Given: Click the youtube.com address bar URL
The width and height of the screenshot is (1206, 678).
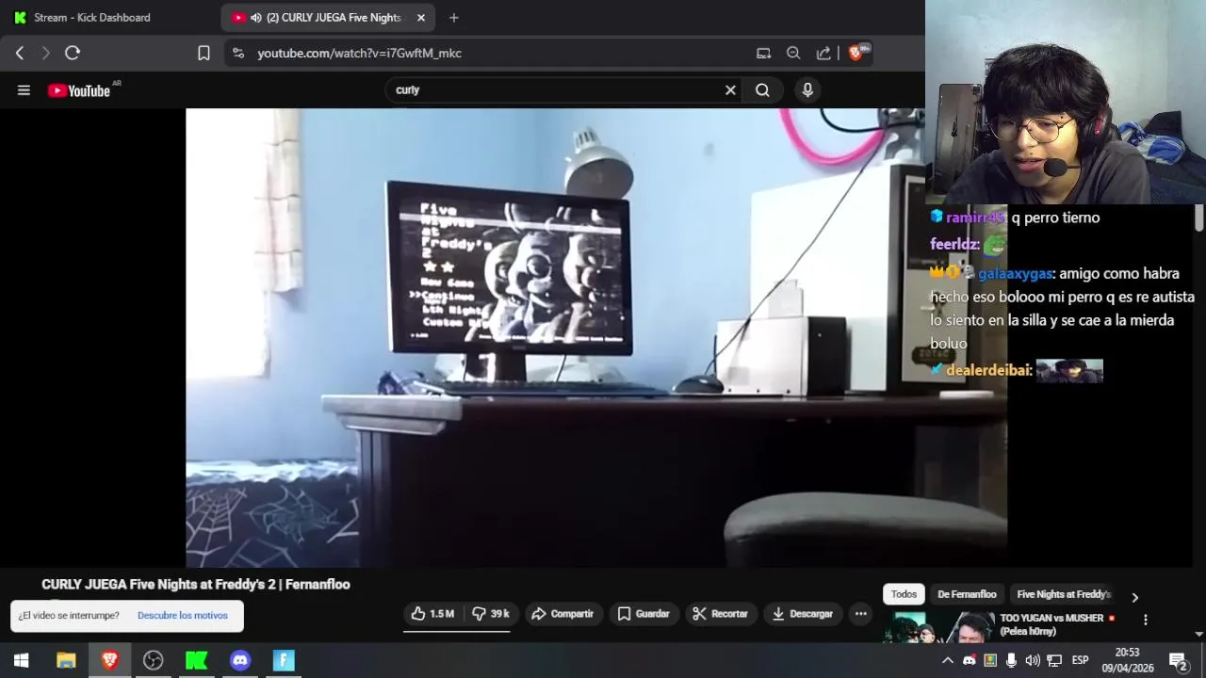Looking at the screenshot, I should coord(360,53).
